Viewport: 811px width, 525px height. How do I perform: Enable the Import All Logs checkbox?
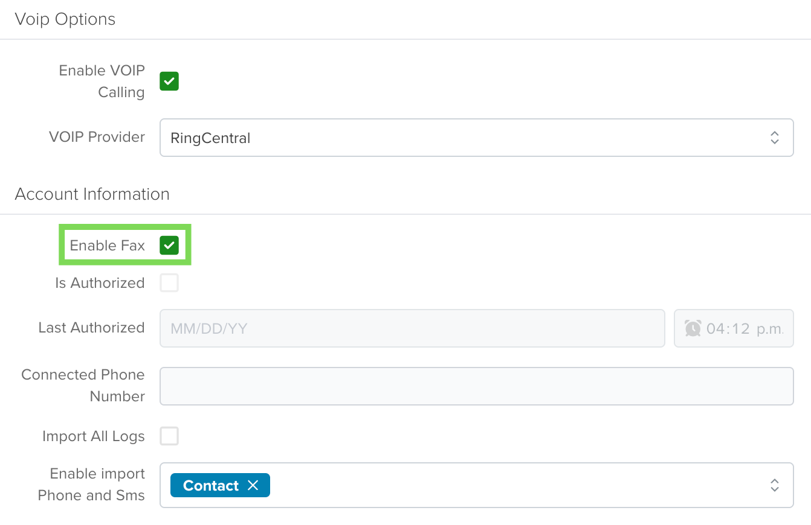pyautogui.click(x=169, y=436)
